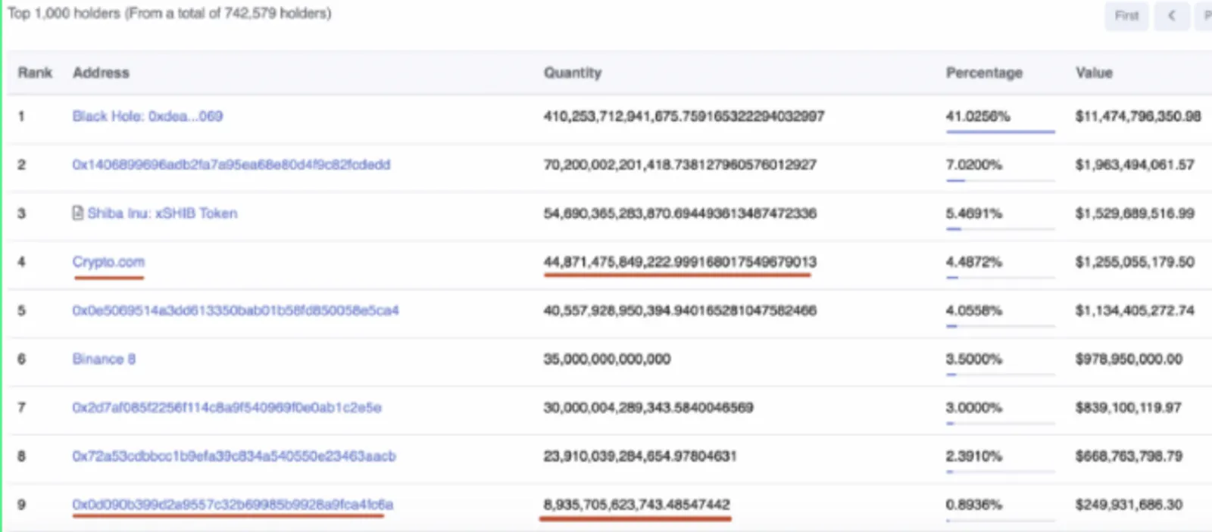The height and width of the screenshot is (532, 1212).
Task: Click the Value column header
Action: [1094, 73]
